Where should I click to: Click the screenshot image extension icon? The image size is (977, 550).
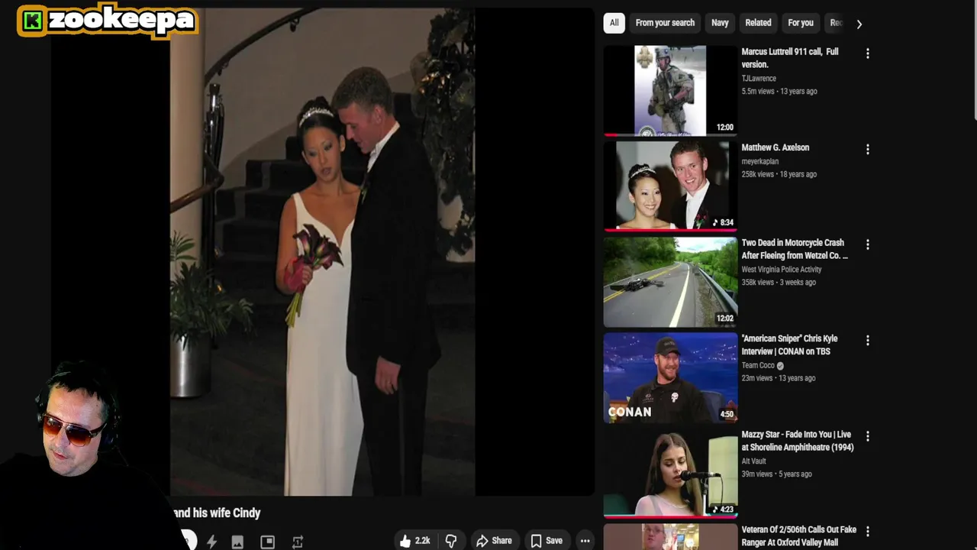click(238, 542)
